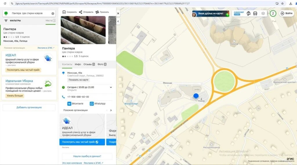
Task: Close the organization card with X
Action: (x=118, y=13)
